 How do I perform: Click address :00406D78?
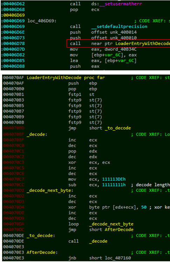tap(13, 44)
